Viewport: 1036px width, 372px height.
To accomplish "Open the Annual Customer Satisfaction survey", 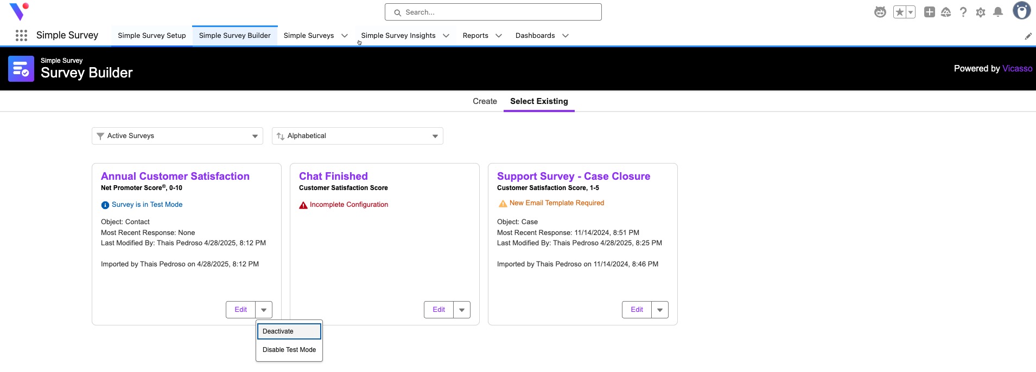I will (175, 176).
